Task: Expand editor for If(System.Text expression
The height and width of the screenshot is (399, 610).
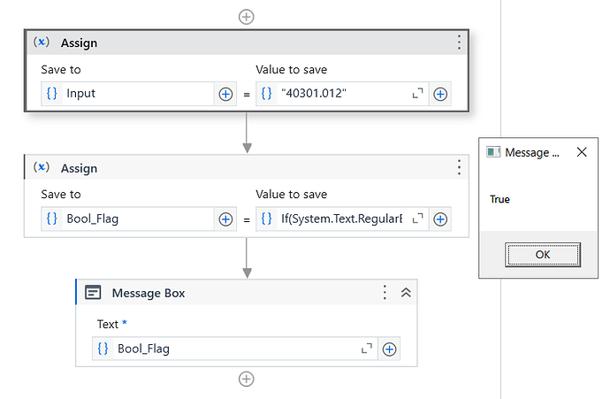Action: click(x=418, y=219)
